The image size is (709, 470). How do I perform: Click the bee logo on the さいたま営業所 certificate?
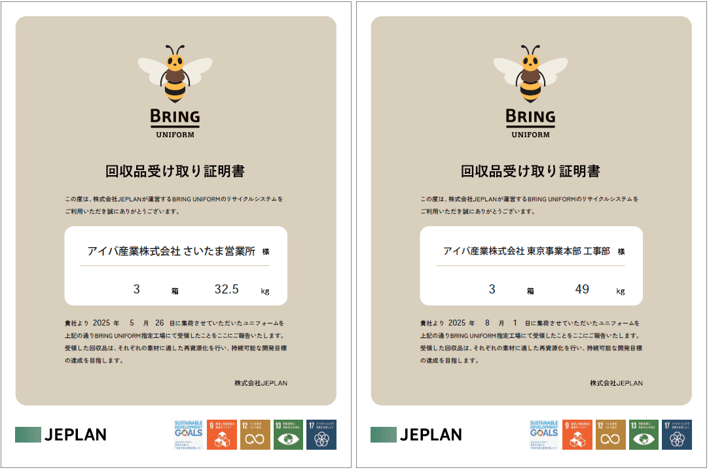click(x=175, y=74)
